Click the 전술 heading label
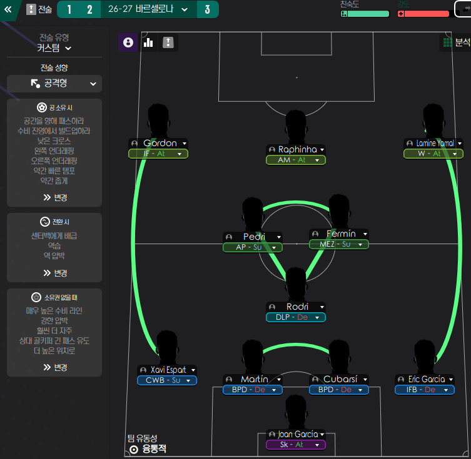The width and height of the screenshot is (471, 459). pos(45,9)
